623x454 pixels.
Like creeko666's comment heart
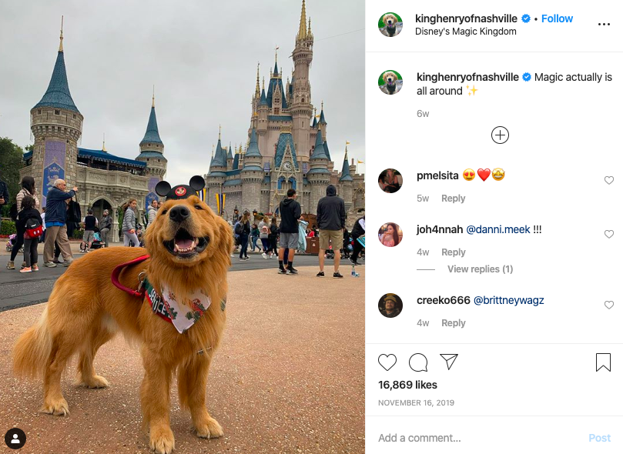608,305
